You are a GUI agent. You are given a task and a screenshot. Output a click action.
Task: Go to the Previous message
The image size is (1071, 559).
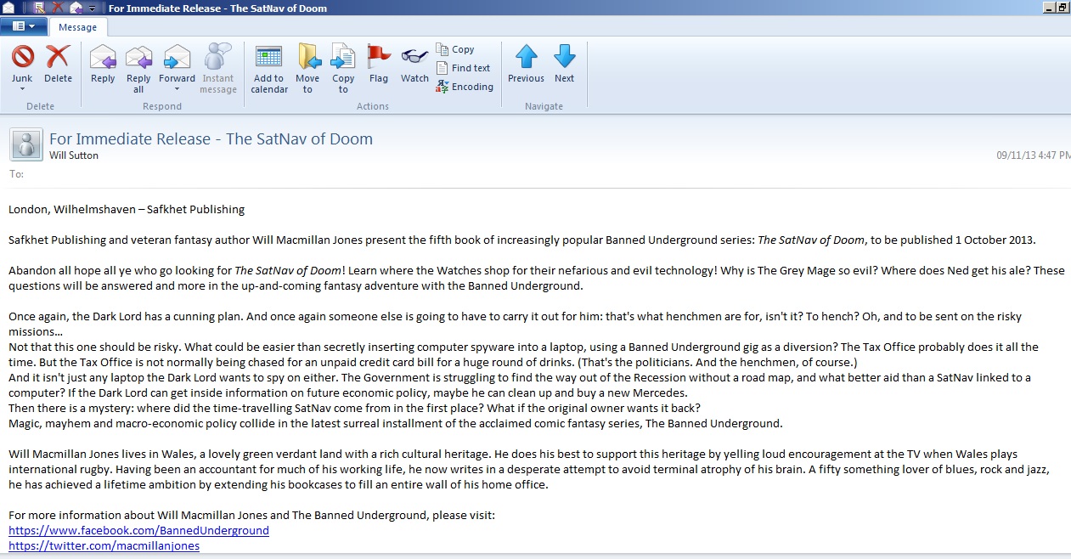click(x=526, y=58)
